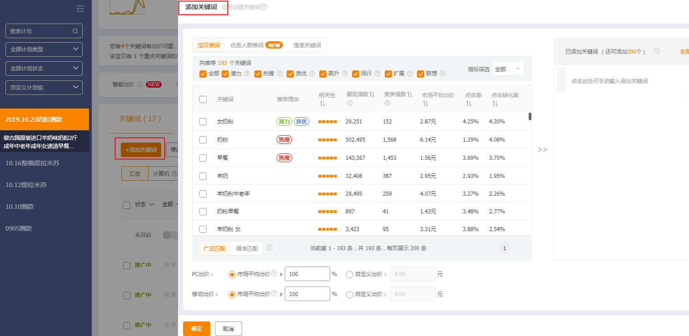Image resolution: width=689 pixels, height=336 pixels.
Task: Collapse sidebar using the menu fold icon
Action: click(x=80, y=9)
